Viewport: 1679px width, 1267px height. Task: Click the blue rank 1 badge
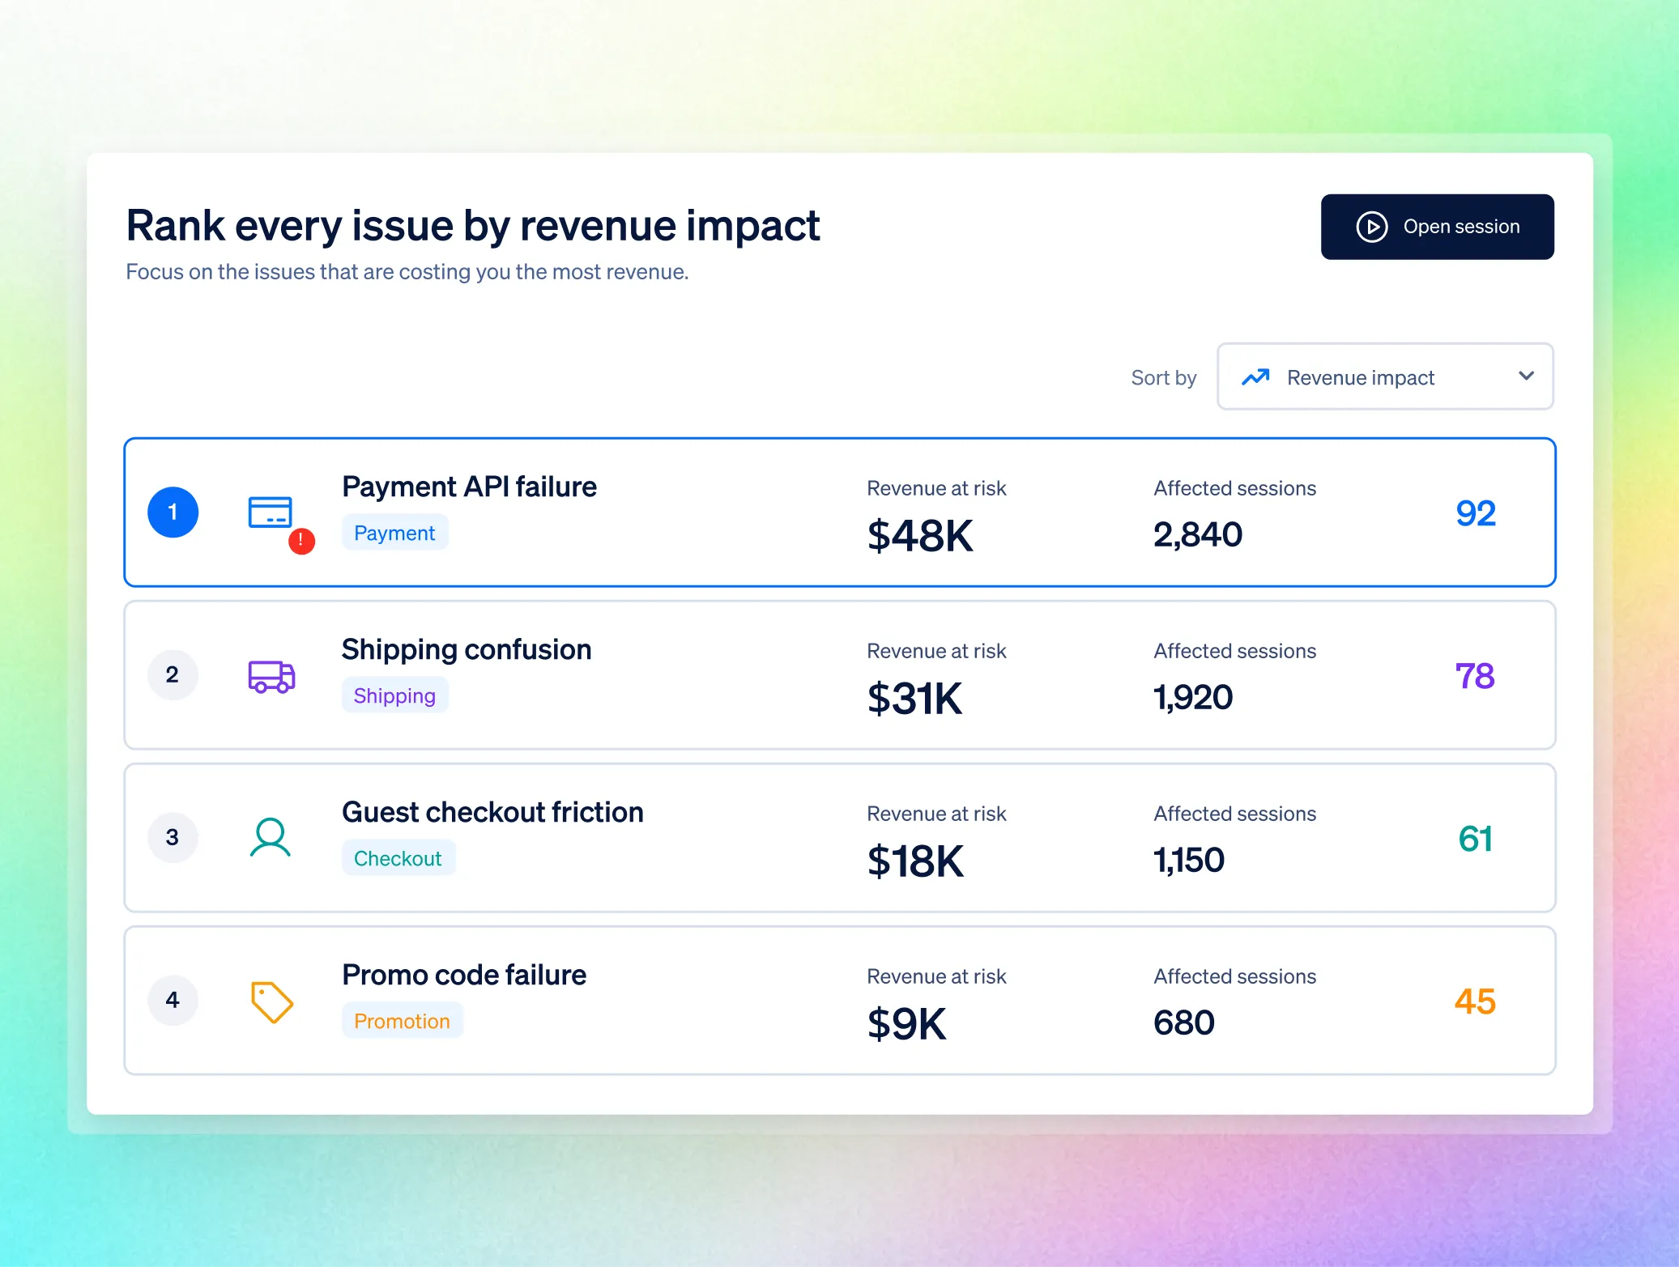(x=173, y=512)
